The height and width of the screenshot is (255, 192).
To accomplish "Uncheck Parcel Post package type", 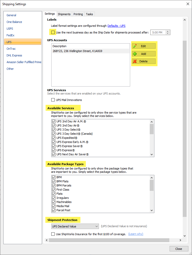I will 54,210.
